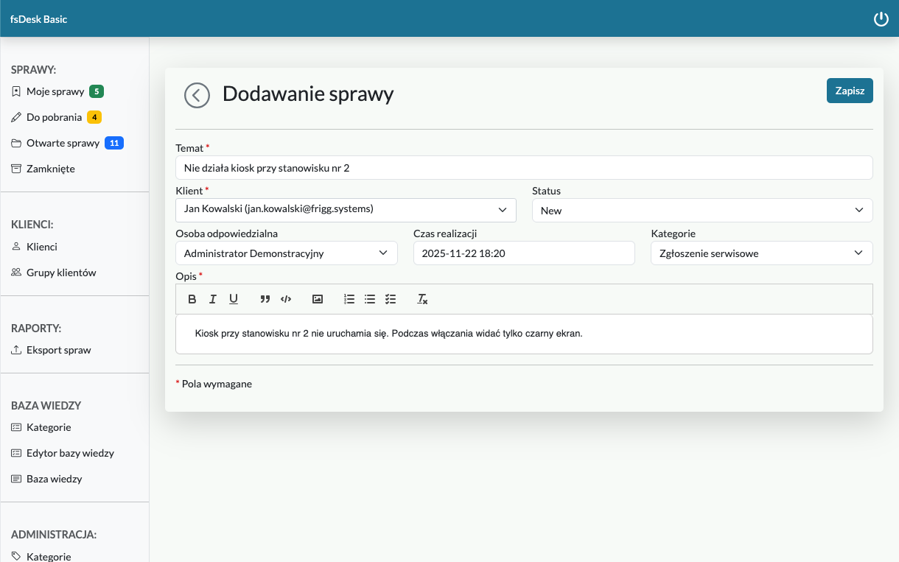
Task: Insert an image into description
Action: pos(318,299)
